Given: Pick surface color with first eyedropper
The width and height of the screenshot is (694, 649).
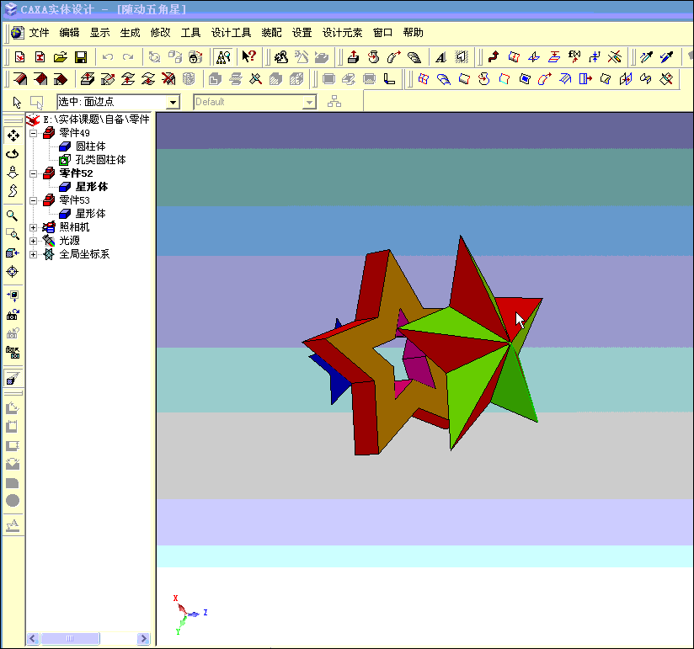Looking at the screenshot, I should 646,56.
